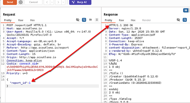Go to previous request with back arrow

click(x=47, y=2)
